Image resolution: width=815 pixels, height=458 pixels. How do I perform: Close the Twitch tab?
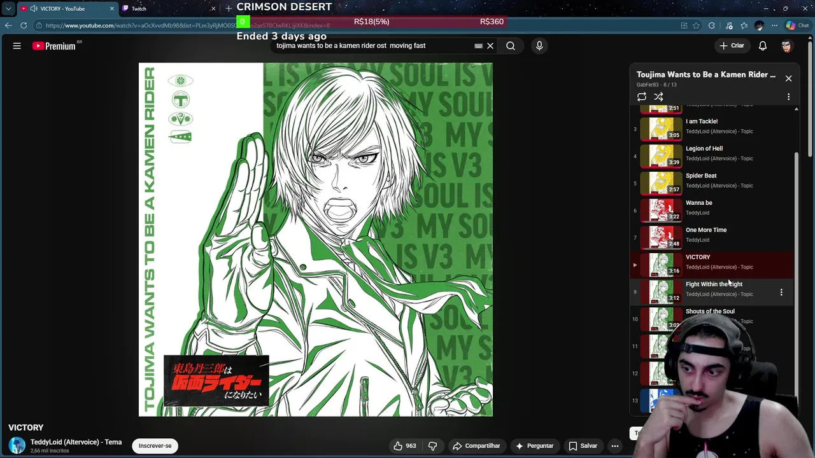point(213,8)
